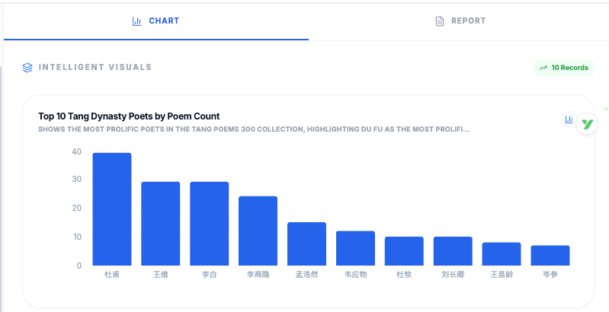Click the 李白 bar in chart
The height and width of the screenshot is (312, 609).
pyautogui.click(x=209, y=224)
